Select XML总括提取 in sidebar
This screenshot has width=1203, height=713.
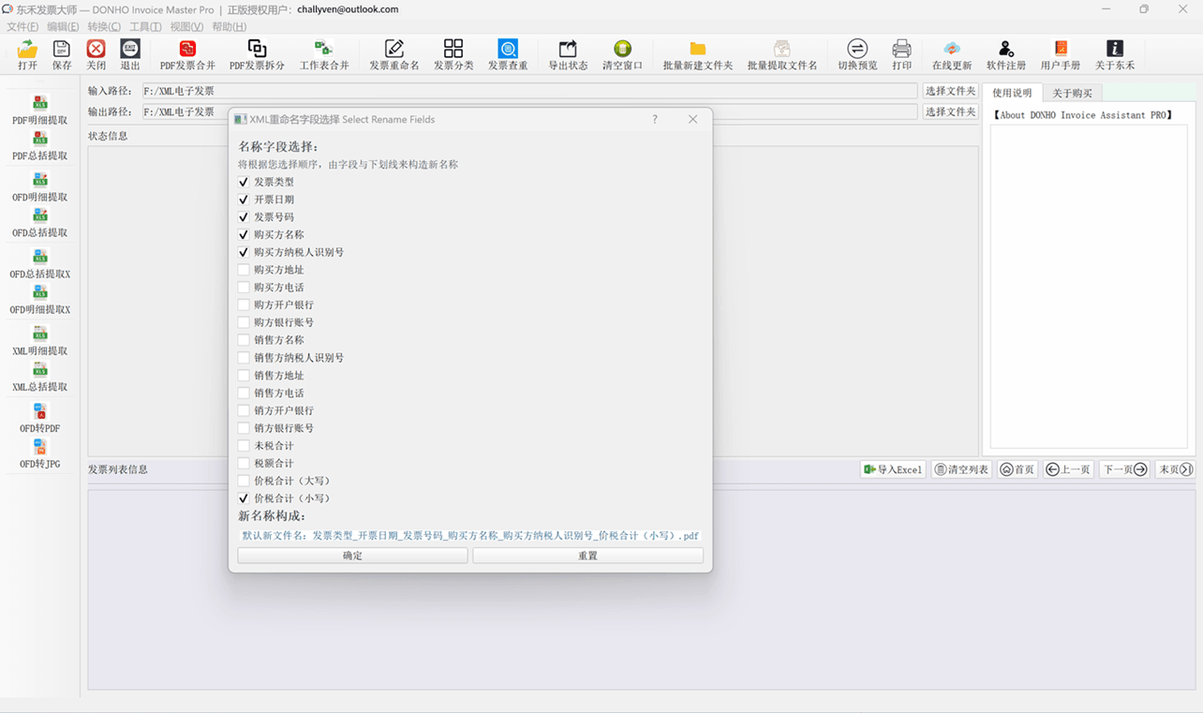point(40,378)
